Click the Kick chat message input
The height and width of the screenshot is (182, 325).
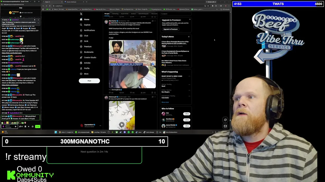9,126
